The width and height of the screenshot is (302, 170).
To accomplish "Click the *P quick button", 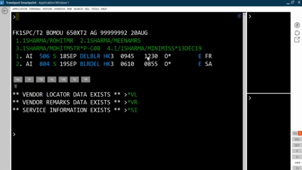I will (x=29, y=79).
